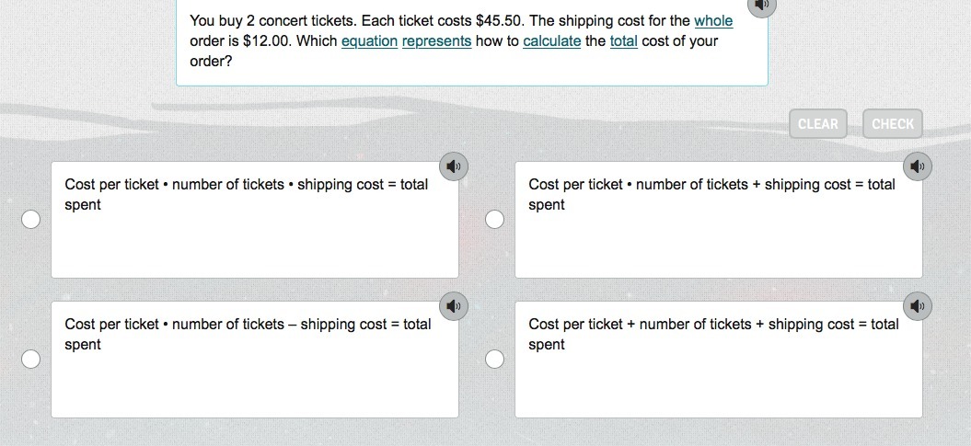Screen dimensions: 971x446
Task: Click the answer card adding all three values
Action: pos(718,368)
